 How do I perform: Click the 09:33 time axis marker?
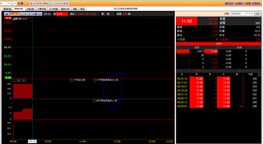click(32, 141)
